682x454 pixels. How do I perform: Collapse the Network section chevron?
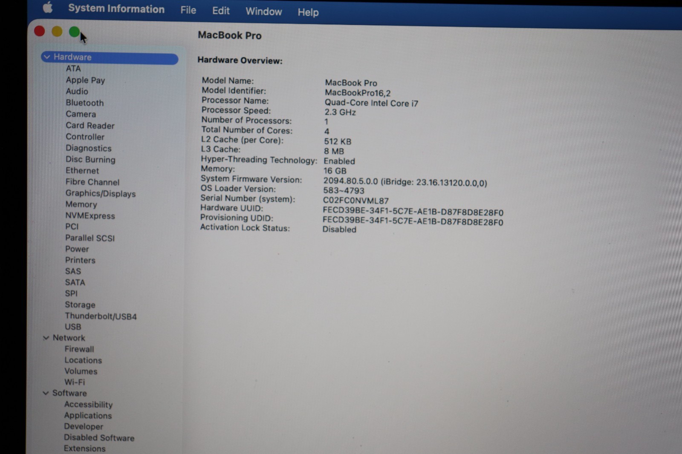pyautogui.click(x=46, y=338)
